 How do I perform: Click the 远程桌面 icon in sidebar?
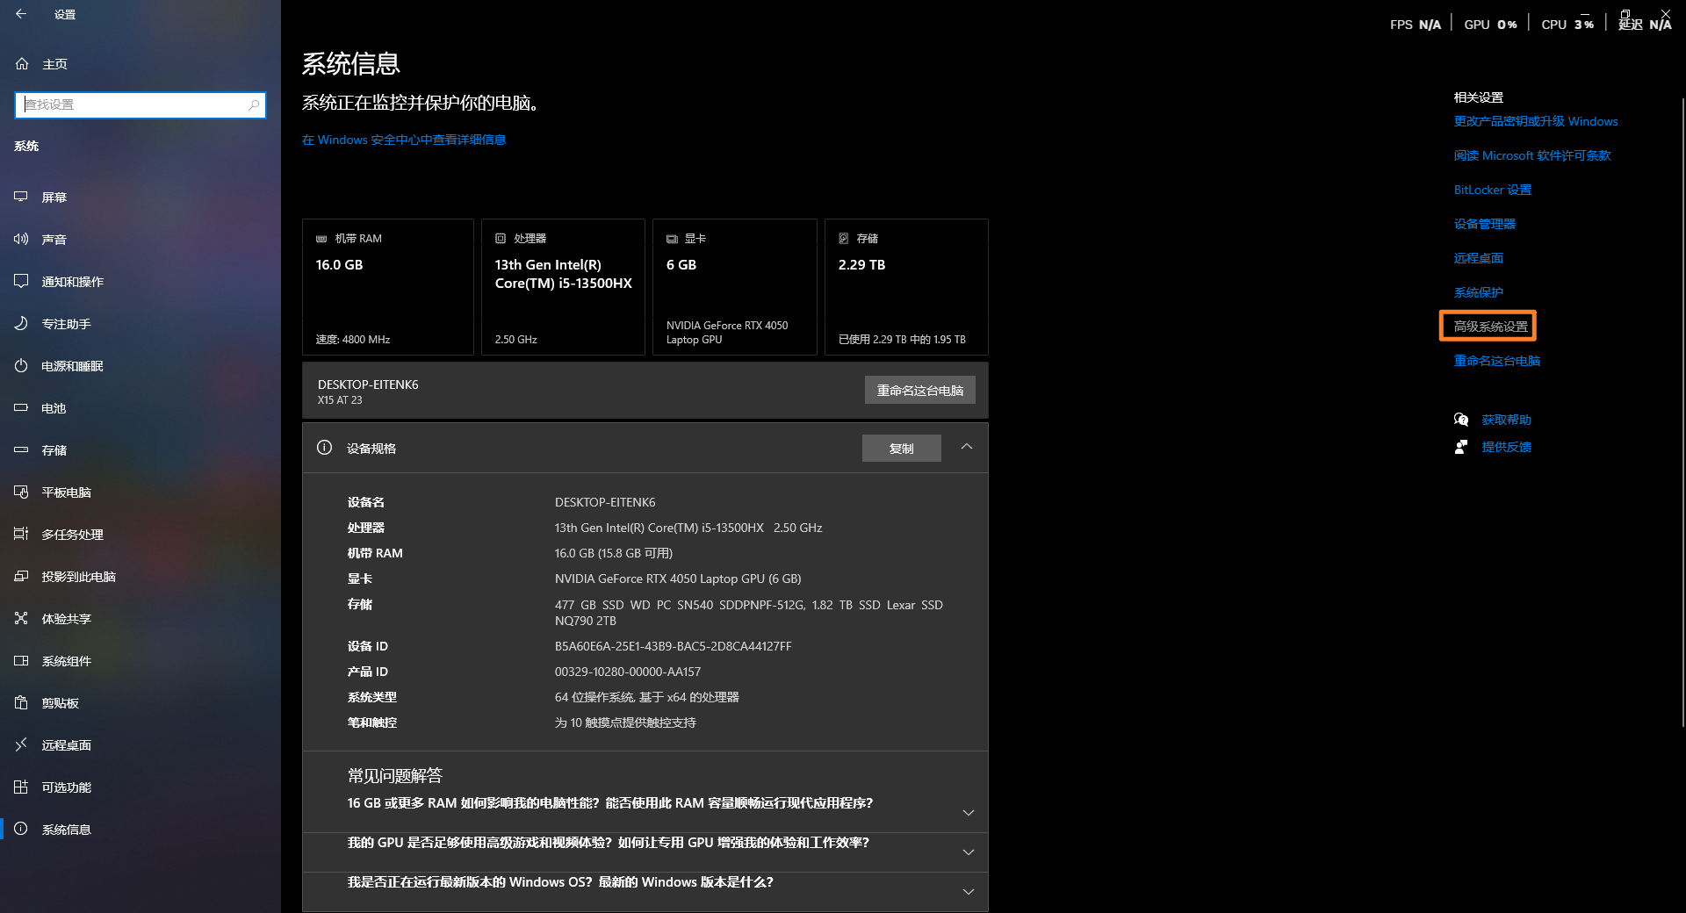pos(21,744)
